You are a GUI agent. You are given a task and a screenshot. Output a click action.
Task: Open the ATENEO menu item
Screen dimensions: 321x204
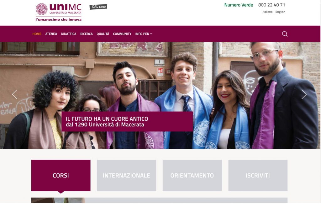(51, 34)
